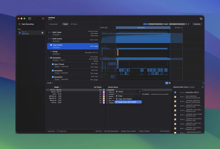This screenshot has width=220, height=149.
Task: Click the Swift Actors instrument icon
Action: 51,39
